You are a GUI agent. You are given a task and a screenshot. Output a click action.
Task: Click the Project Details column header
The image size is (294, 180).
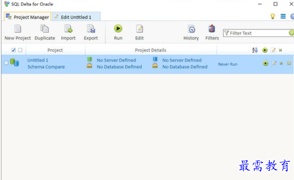click(150, 50)
